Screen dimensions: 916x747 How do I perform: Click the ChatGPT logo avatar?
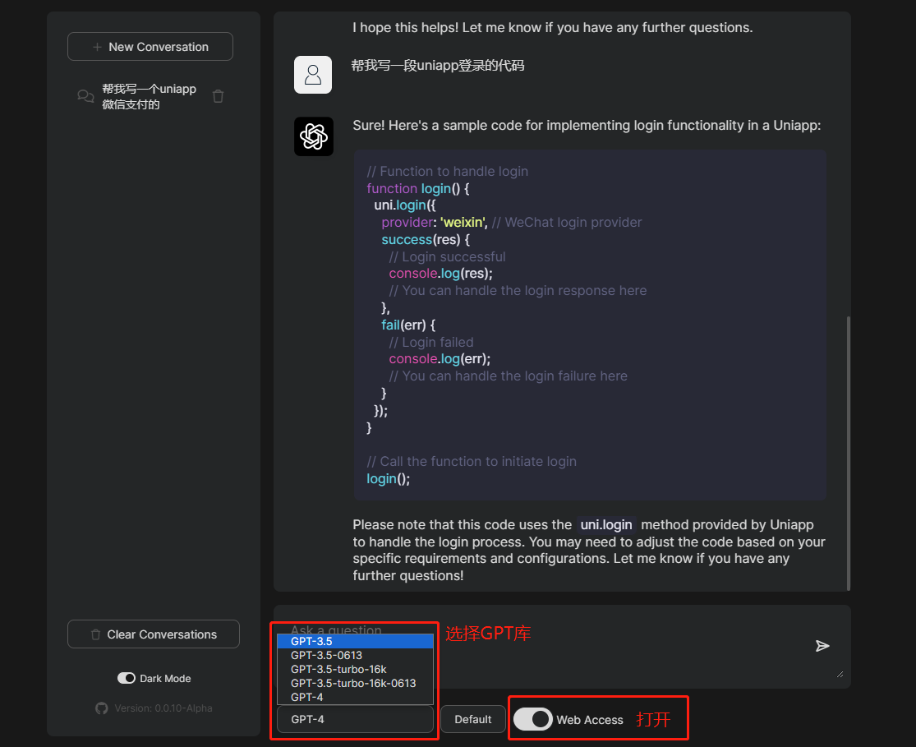point(314,136)
